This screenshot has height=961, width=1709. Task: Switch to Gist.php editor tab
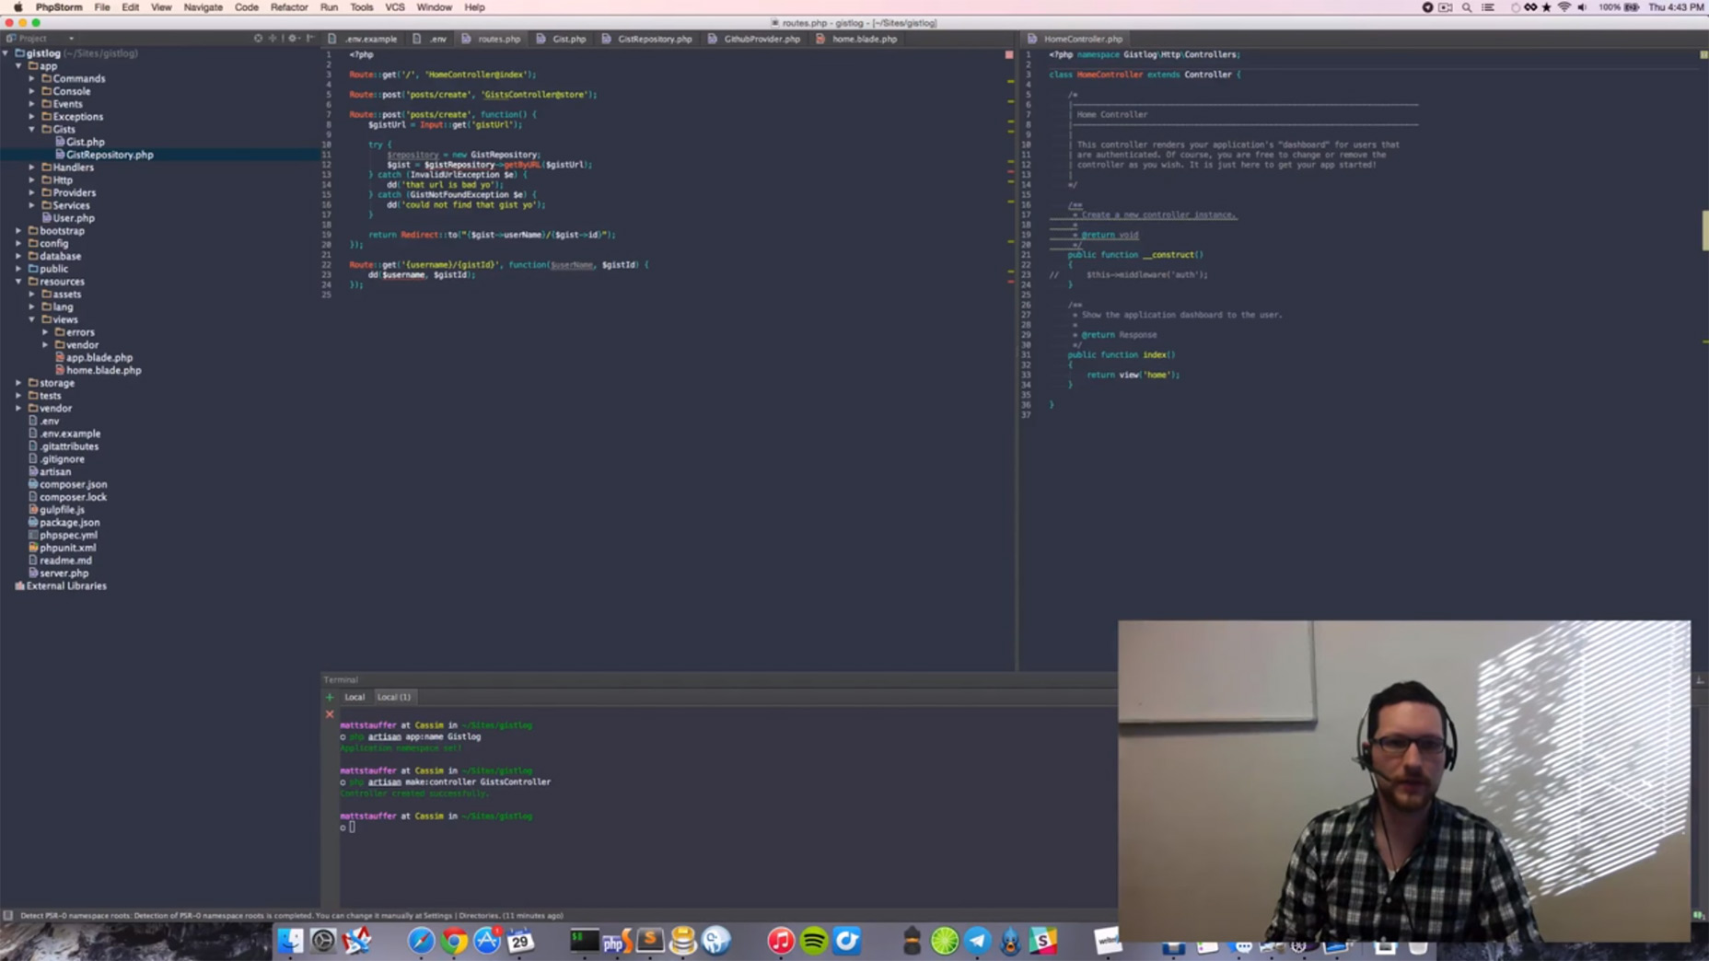(562, 39)
